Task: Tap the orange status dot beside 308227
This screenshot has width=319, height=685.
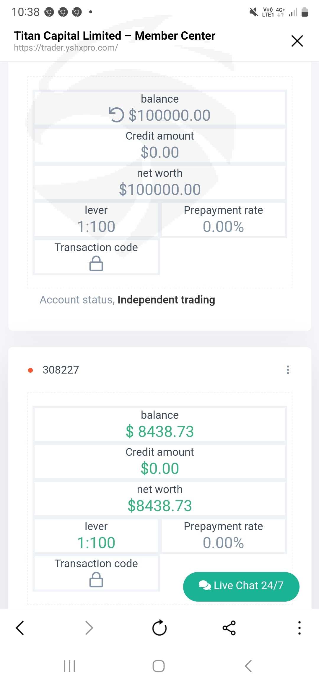Action: point(30,370)
